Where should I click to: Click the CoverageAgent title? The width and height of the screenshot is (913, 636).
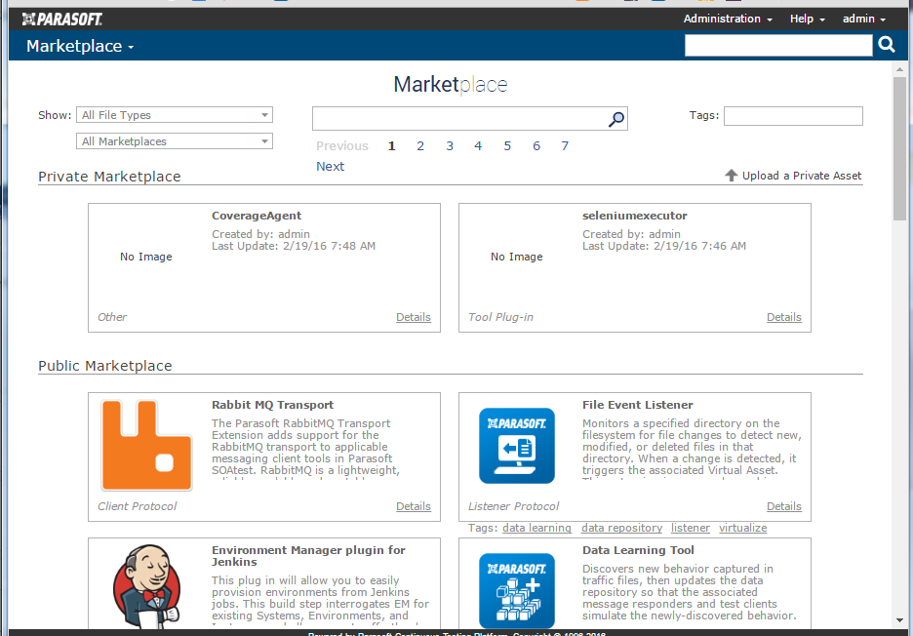pyautogui.click(x=257, y=216)
